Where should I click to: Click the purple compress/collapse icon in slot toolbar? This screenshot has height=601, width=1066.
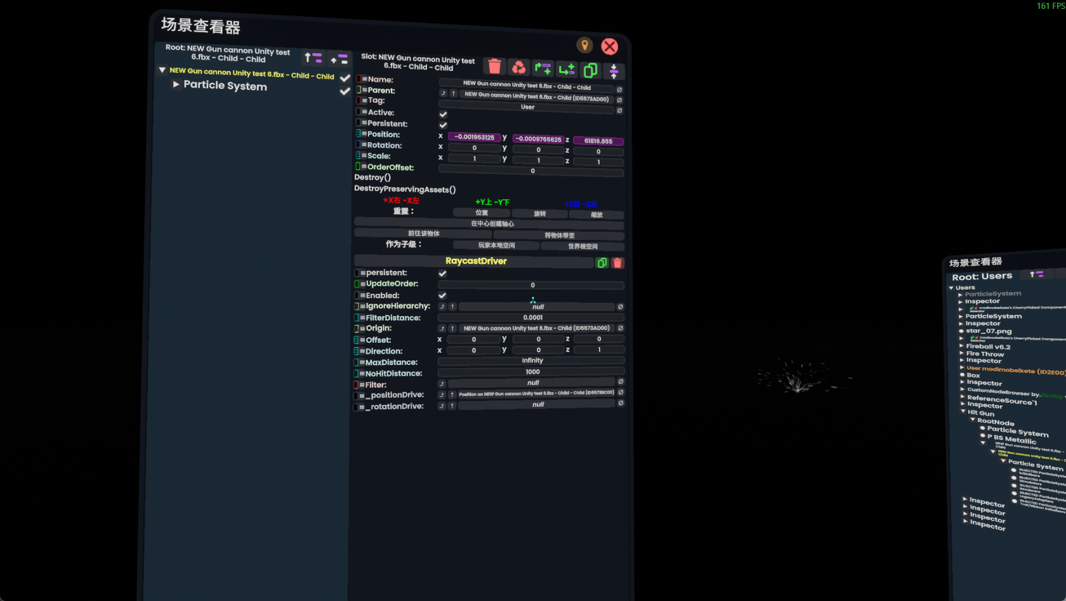coord(614,71)
